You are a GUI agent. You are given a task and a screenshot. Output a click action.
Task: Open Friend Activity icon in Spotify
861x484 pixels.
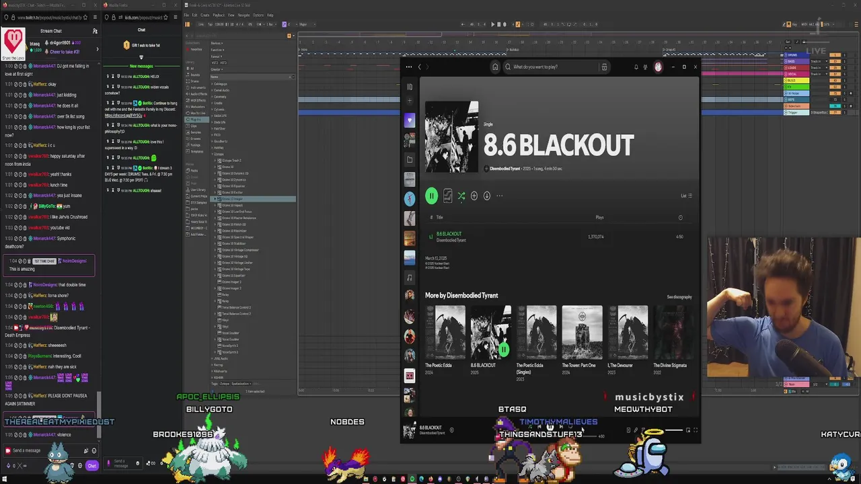(645, 67)
